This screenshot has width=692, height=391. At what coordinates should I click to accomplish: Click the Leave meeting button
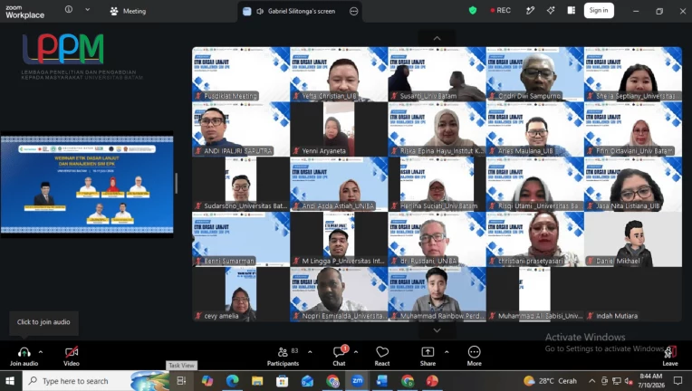(670, 356)
